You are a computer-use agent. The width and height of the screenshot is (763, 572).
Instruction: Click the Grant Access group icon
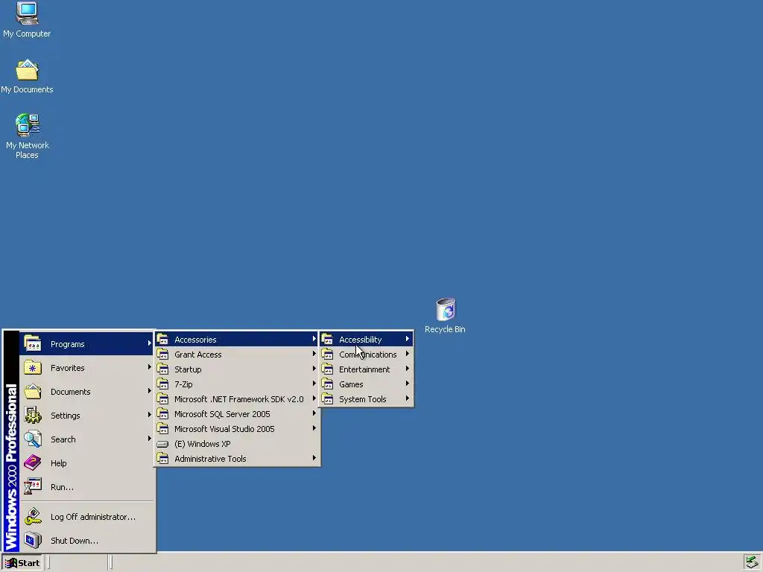(162, 354)
